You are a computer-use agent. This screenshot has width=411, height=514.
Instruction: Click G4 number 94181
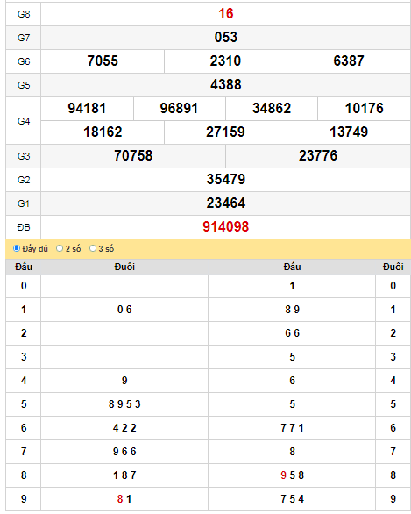(x=87, y=109)
